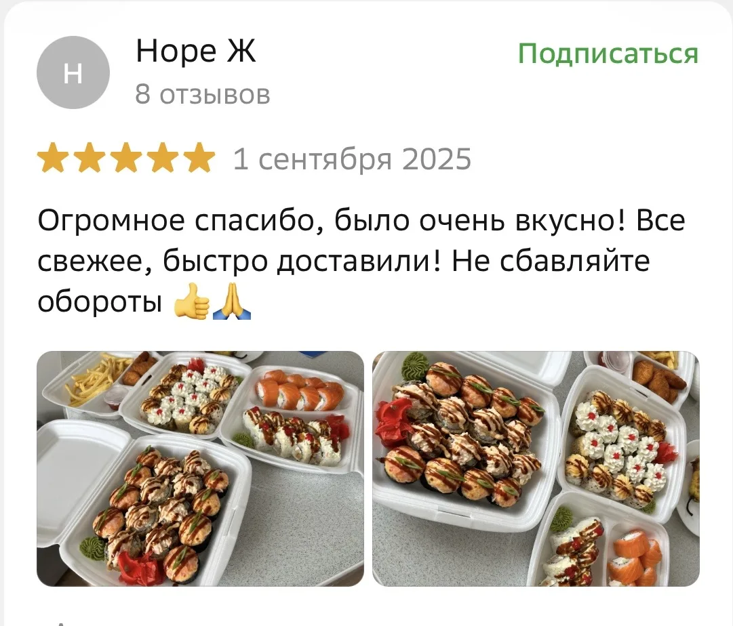The height and width of the screenshot is (626, 733).
Task: Click the salmon rolls in the left photo
Action: (300, 390)
